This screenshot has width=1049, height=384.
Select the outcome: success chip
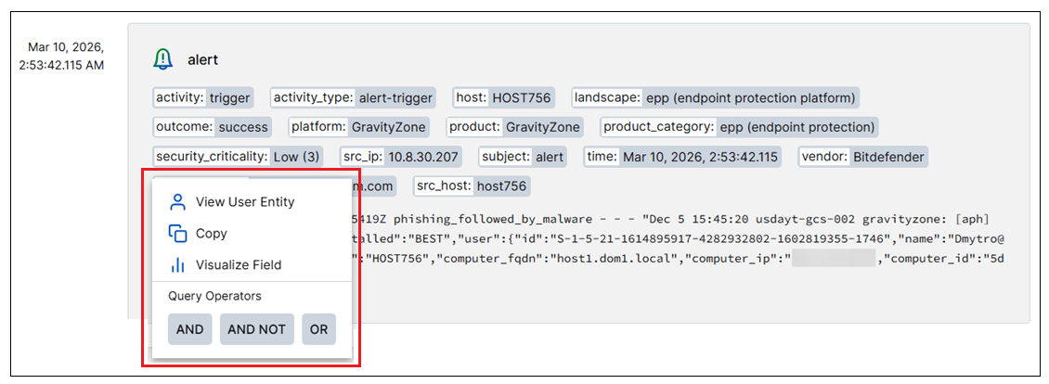tap(212, 127)
